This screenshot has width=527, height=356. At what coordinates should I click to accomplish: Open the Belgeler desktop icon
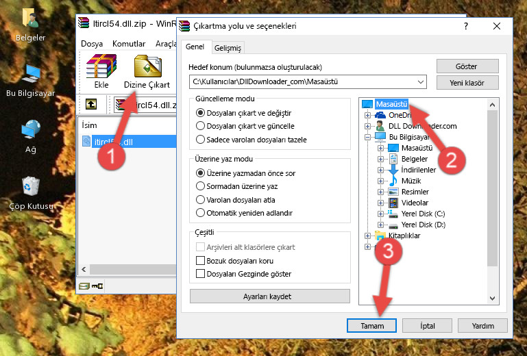tap(30, 24)
